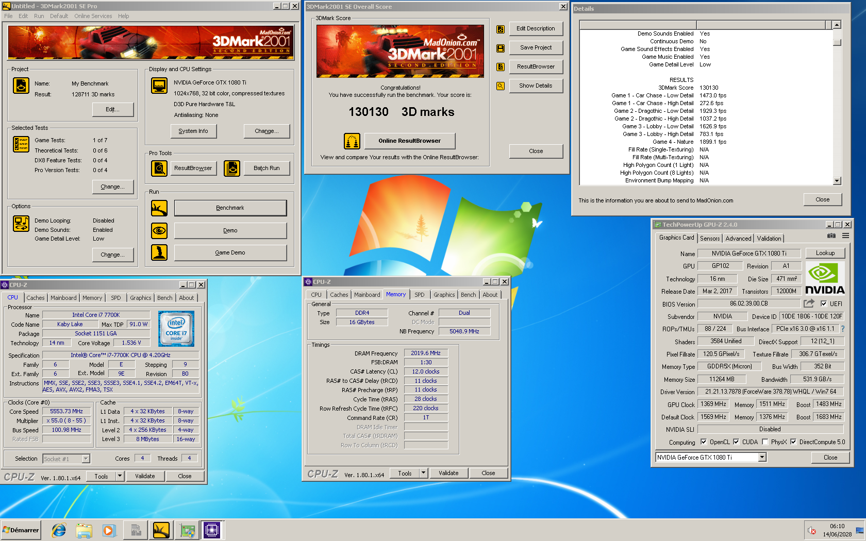This screenshot has width=866, height=541.
Task: Click the Game Demo icon
Action: click(x=159, y=252)
